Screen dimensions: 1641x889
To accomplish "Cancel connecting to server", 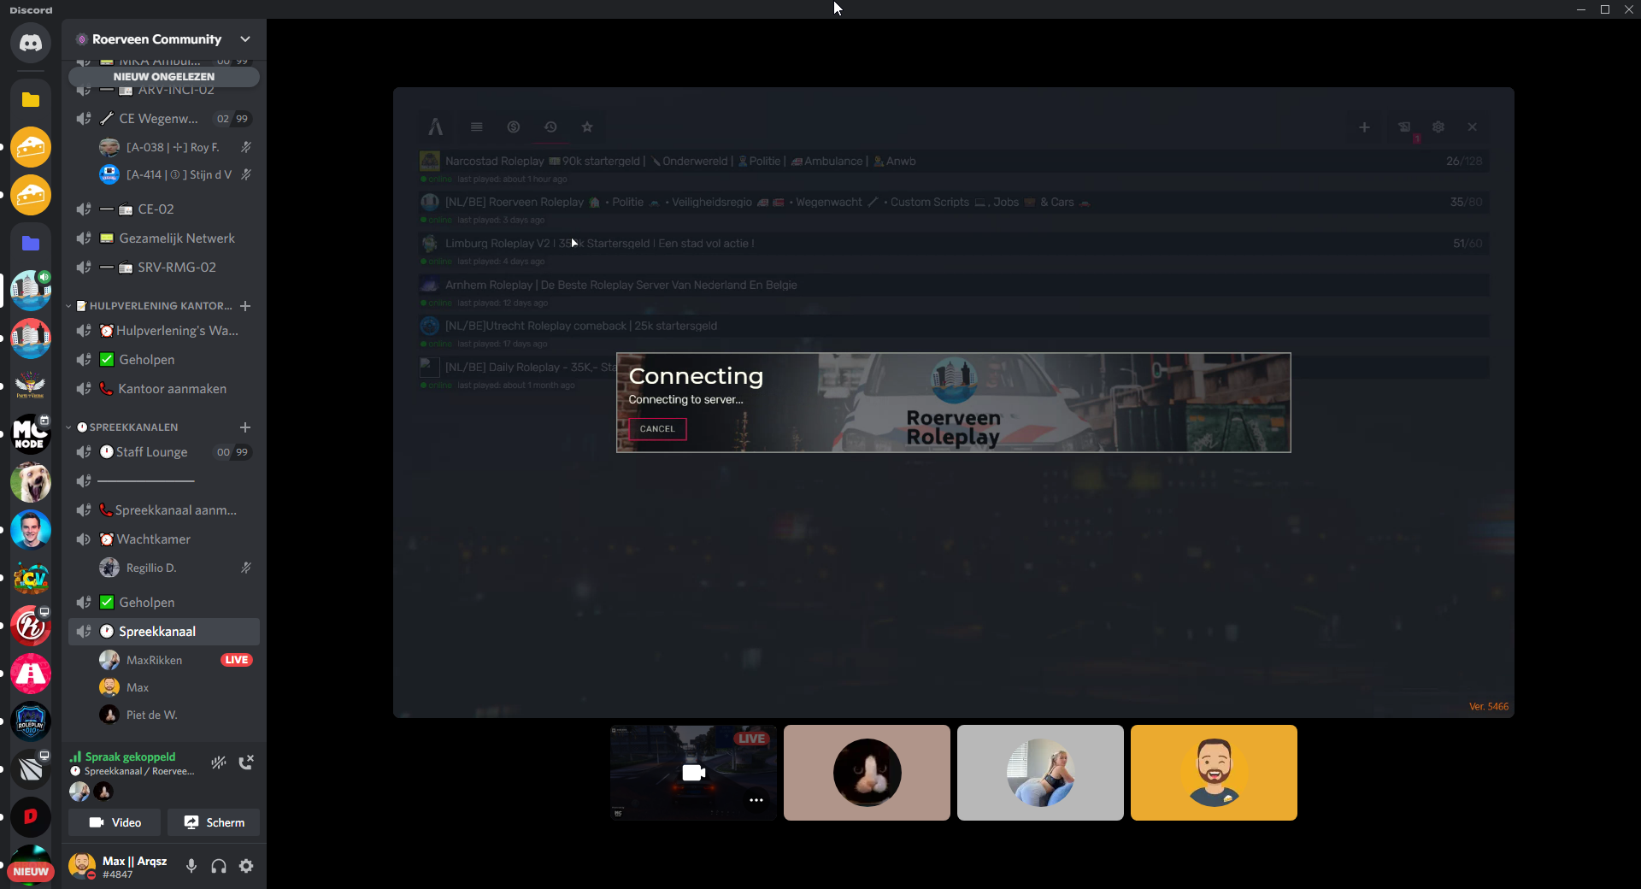I will [x=657, y=429].
